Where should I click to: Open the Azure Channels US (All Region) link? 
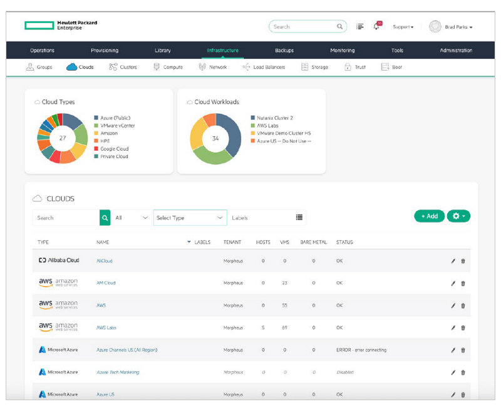click(x=127, y=350)
